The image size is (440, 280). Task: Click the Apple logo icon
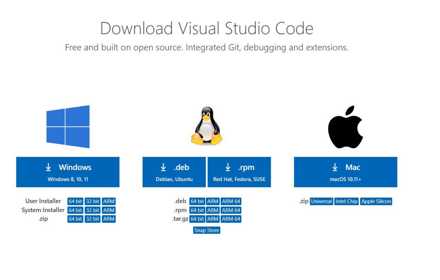coord(346,127)
